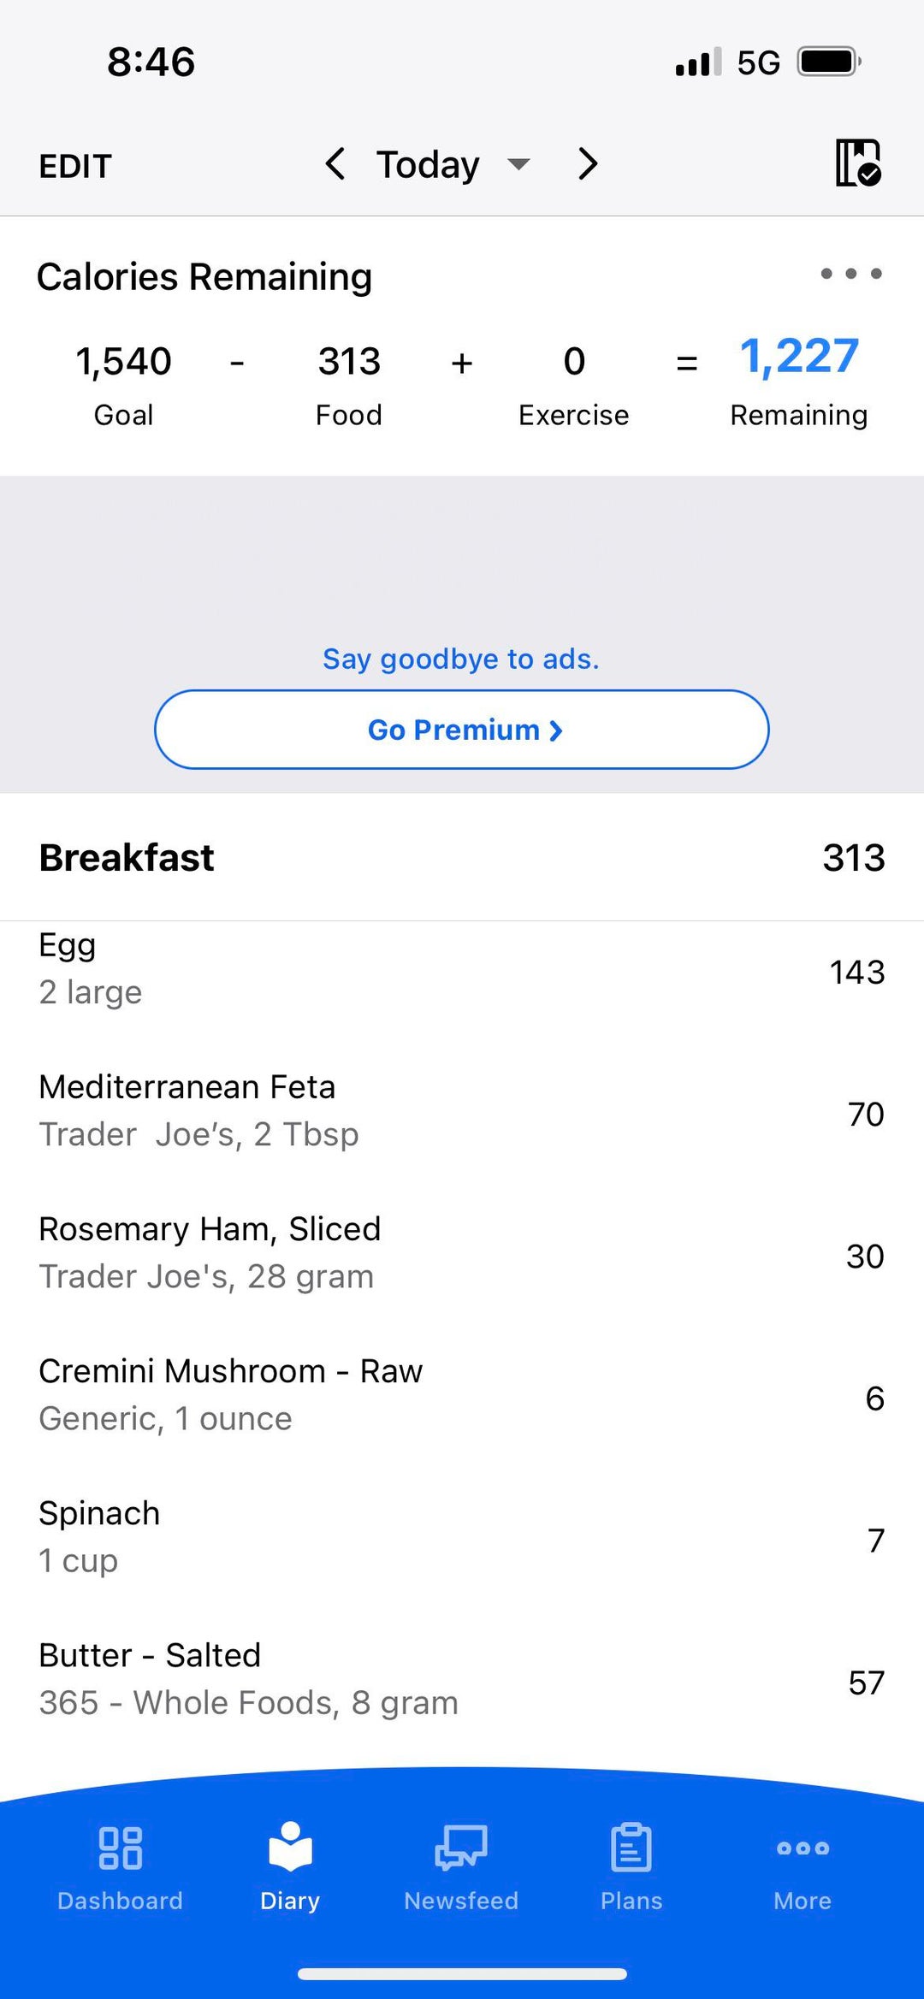Screen dimensions: 924x1999
Task: Tap the EDIT button
Action: 75,166
